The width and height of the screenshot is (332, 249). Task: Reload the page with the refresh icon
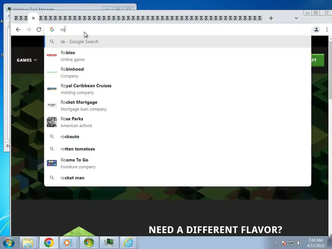pyautogui.click(x=39, y=30)
